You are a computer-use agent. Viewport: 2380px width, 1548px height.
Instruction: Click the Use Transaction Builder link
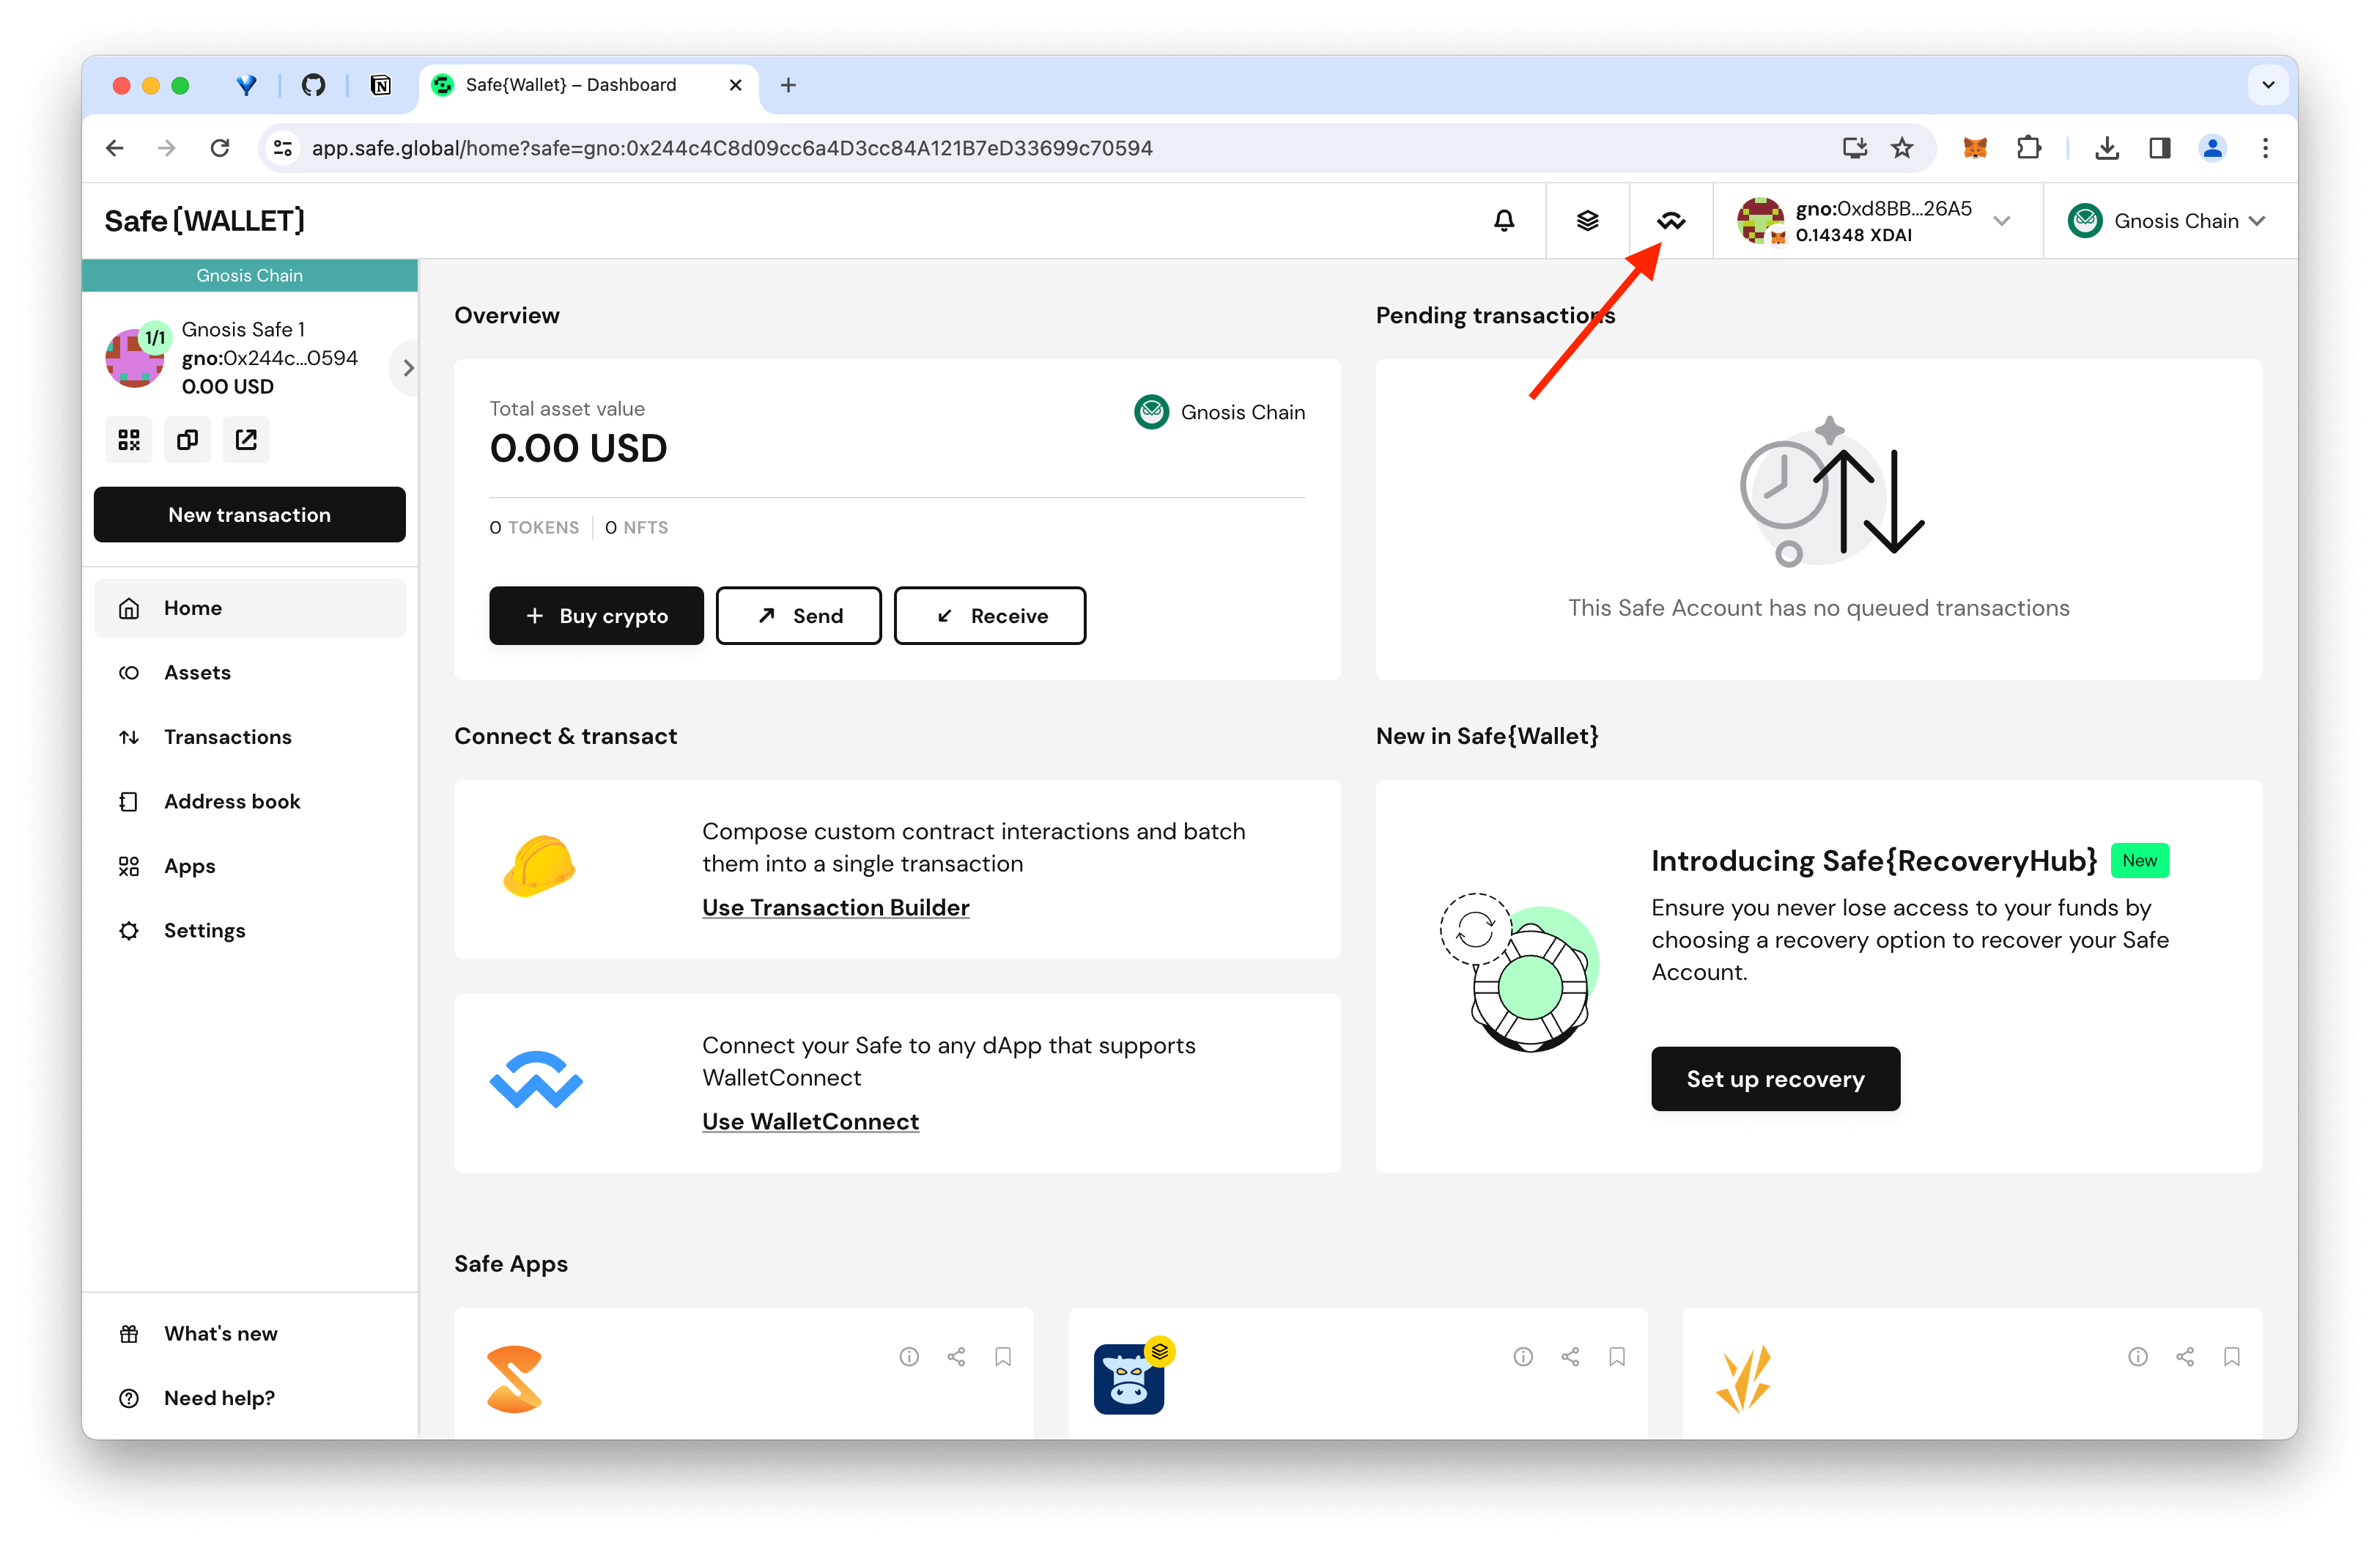coord(836,906)
